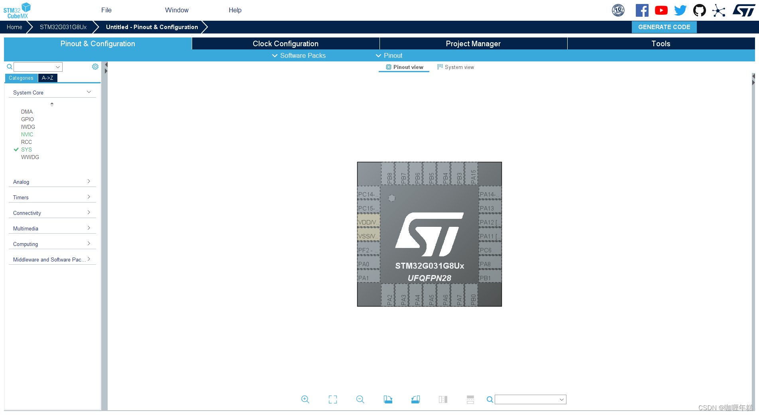Click the category search magnifier icon
Screen dimensions: 759x415
pyautogui.click(x=10, y=67)
